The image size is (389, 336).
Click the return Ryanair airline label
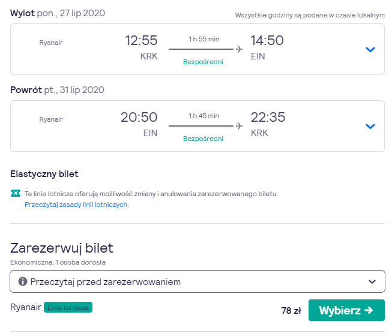coord(51,119)
